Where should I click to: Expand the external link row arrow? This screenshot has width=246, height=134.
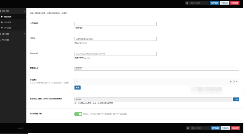click(x=77, y=82)
